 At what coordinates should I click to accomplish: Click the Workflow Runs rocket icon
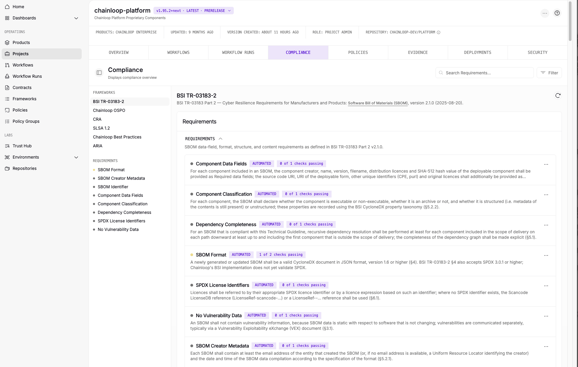click(x=7, y=76)
